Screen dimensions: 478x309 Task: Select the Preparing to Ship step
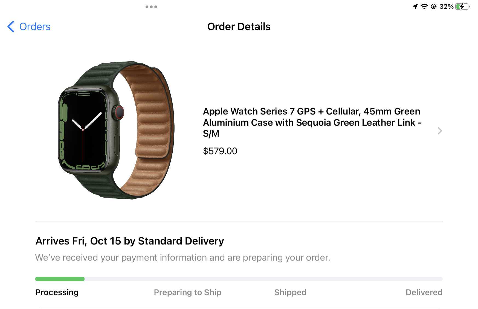coord(187,292)
